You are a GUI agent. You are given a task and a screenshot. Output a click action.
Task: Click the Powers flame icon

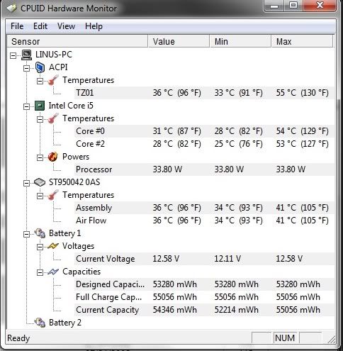(x=52, y=157)
